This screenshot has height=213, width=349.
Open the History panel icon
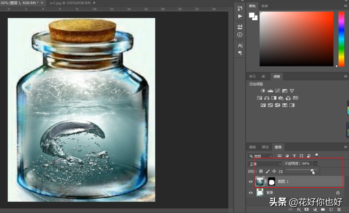(240, 8)
